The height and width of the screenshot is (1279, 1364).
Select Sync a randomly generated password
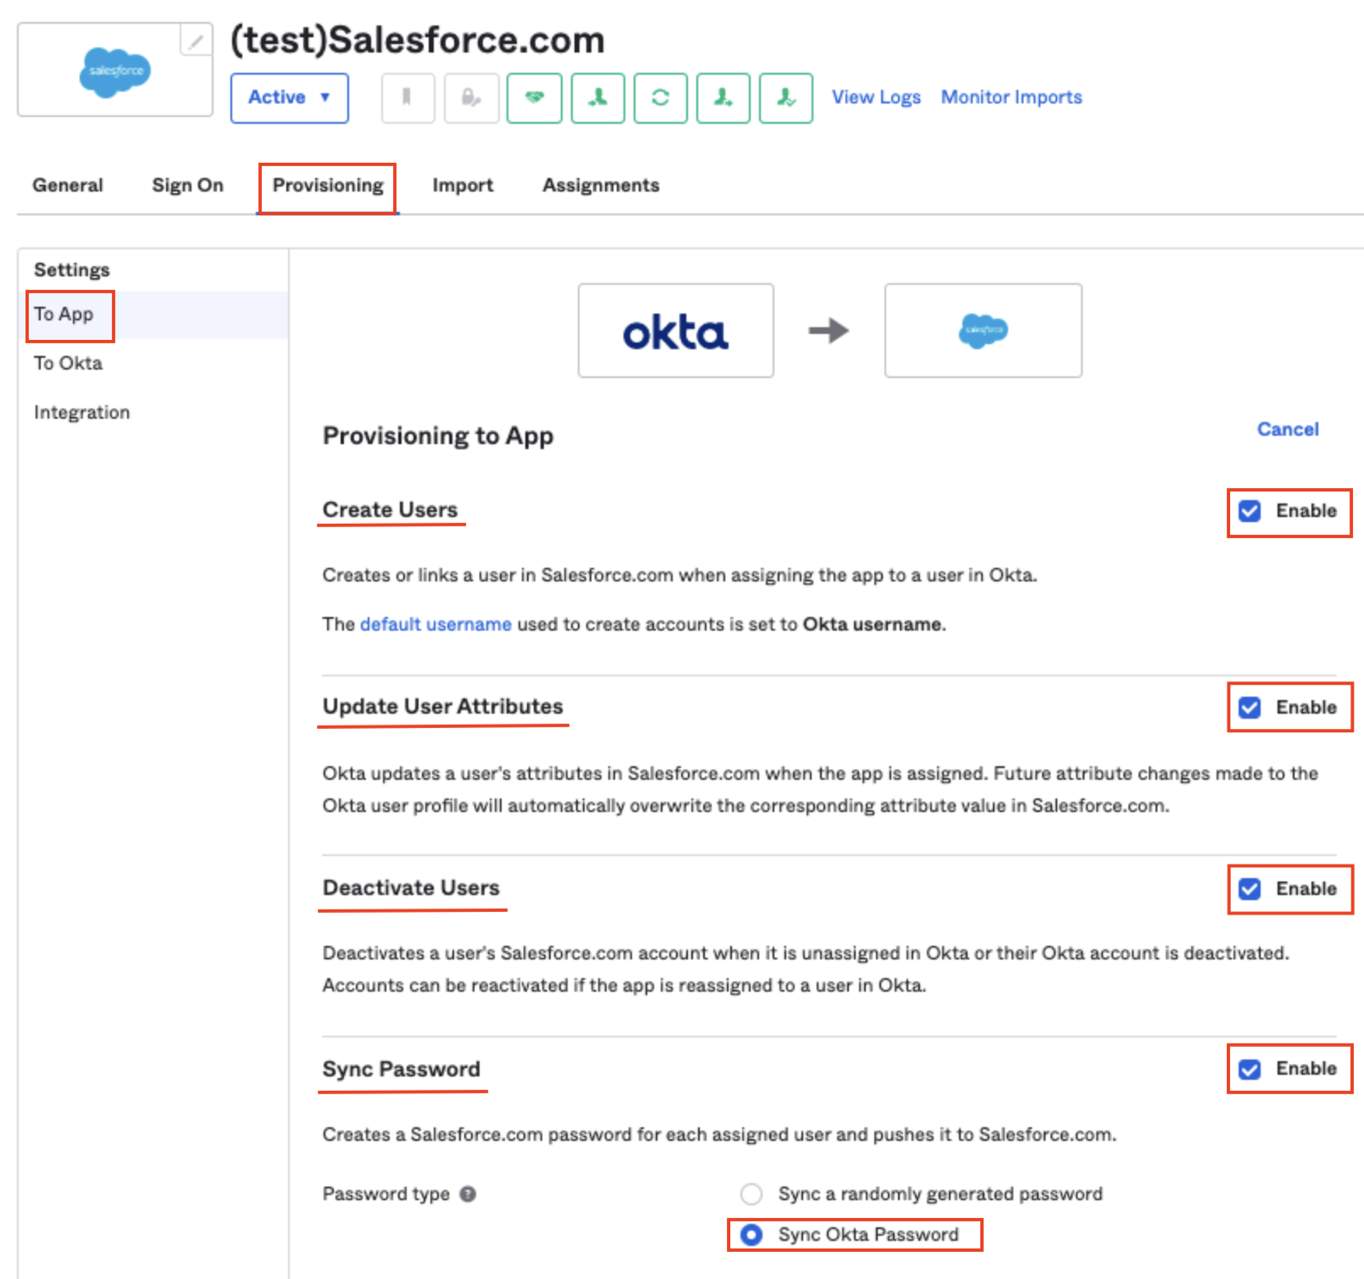click(x=751, y=1193)
